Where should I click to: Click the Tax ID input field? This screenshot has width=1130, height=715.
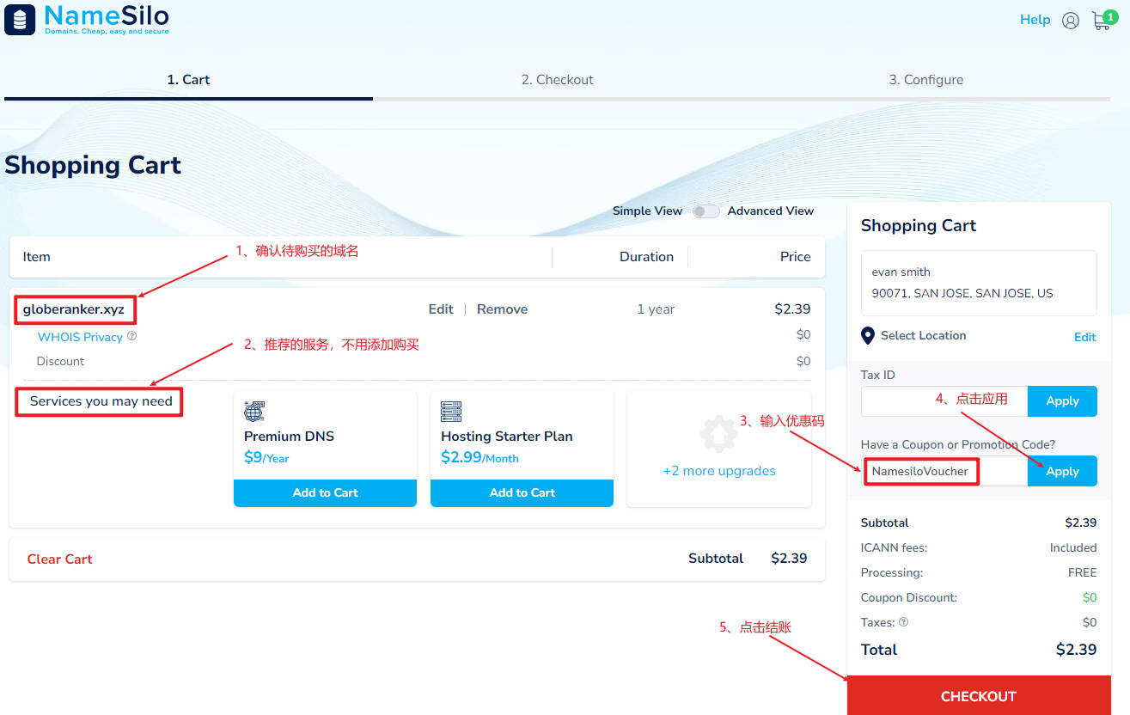(x=944, y=401)
